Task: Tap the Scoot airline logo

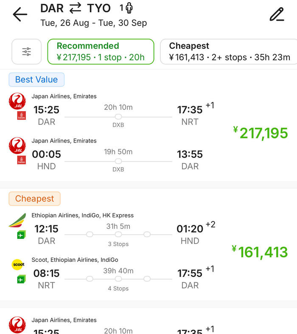Action: tap(18, 264)
